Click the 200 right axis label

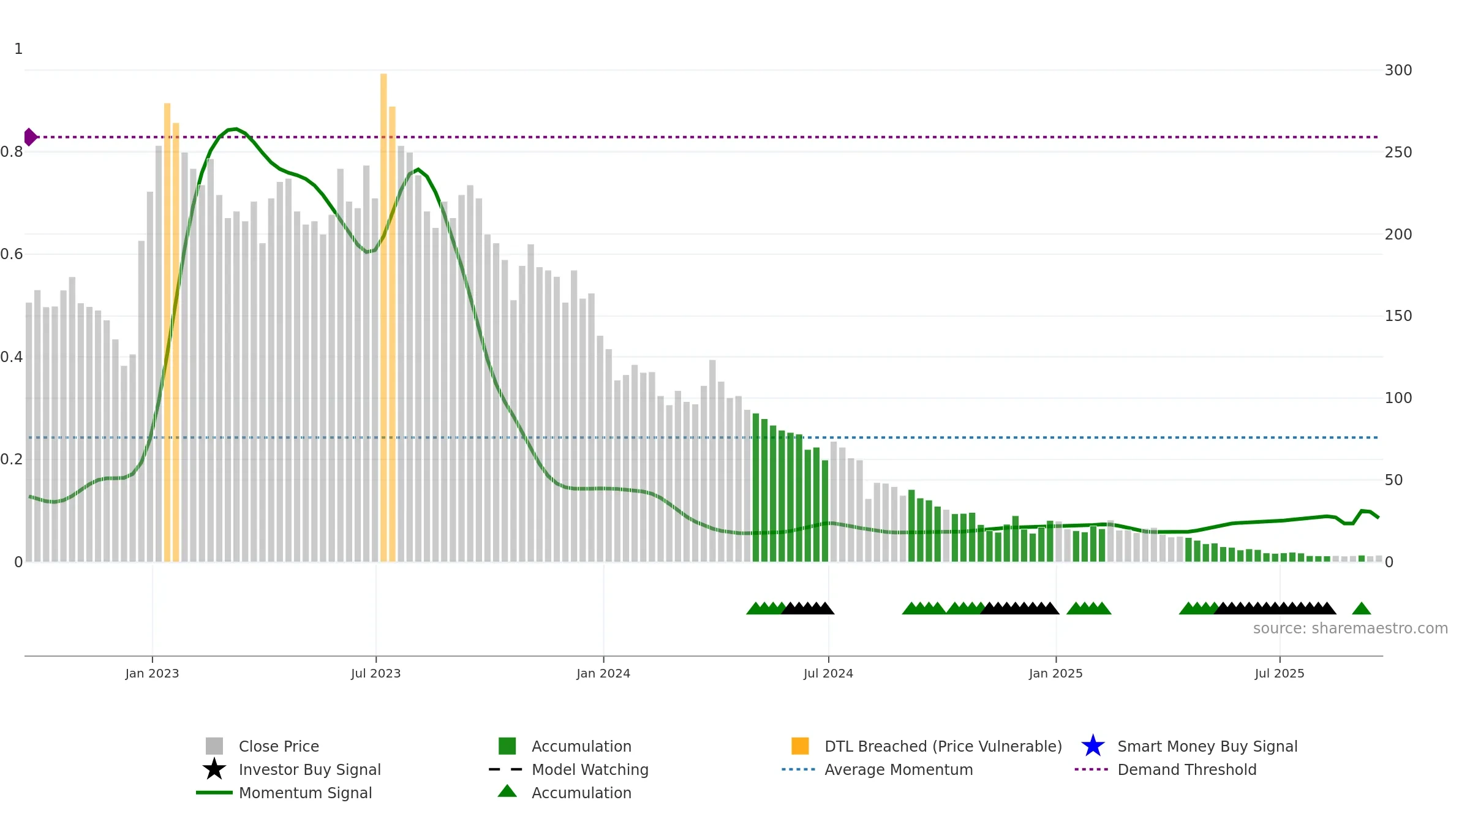click(x=1398, y=234)
